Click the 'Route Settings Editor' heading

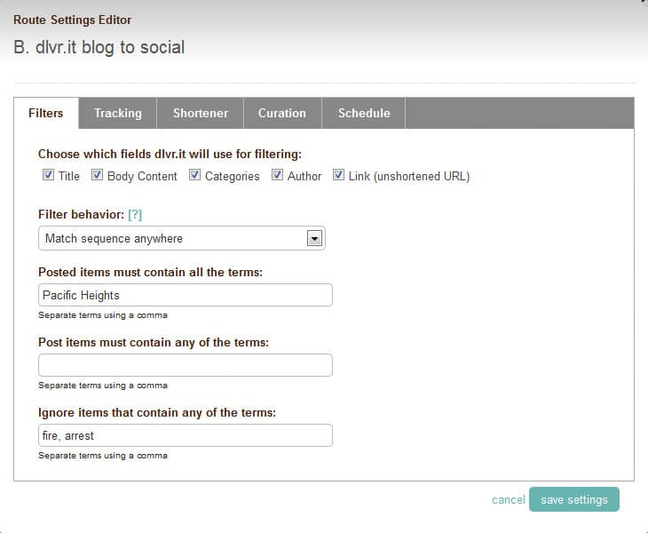click(x=72, y=20)
